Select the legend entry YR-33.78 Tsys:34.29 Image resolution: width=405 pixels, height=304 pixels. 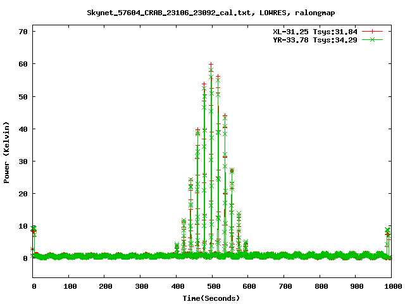(x=315, y=40)
